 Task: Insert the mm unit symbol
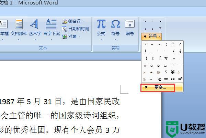(166, 79)
